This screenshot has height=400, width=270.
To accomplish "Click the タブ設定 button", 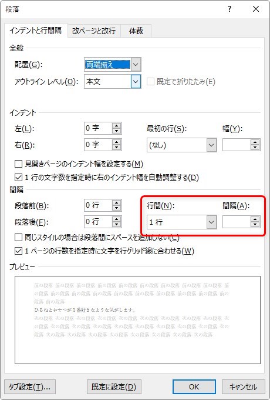I will click(30, 386).
